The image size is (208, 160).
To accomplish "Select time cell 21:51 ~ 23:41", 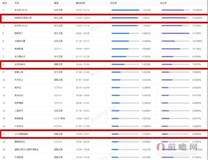I will point(83,80).
